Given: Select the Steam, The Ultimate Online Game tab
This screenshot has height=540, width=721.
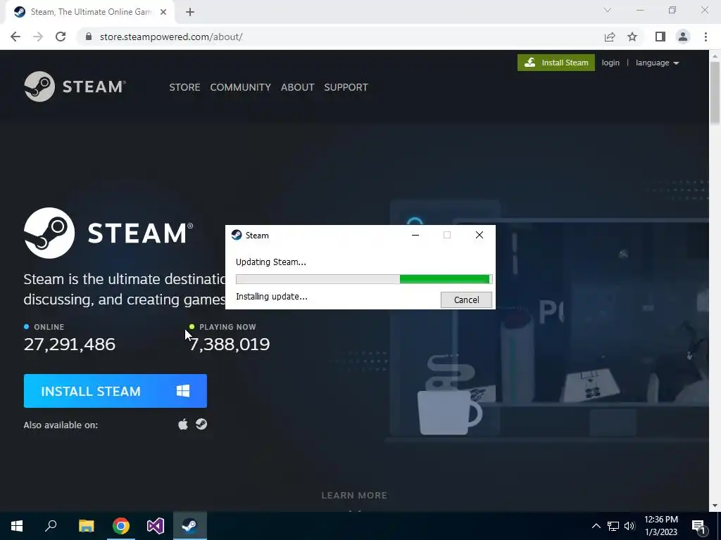Looking at the screenshot, I should point(90,12).
